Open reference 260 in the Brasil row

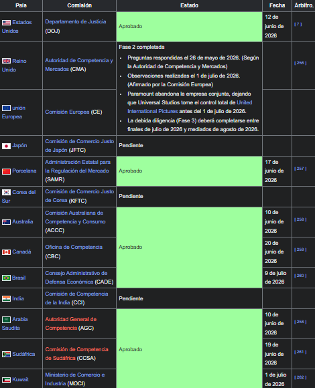(300, 276)
